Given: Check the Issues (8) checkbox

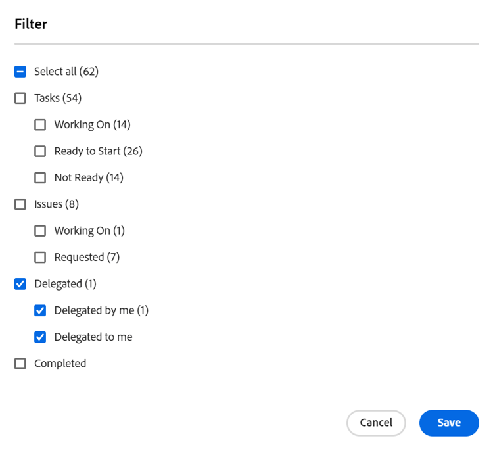Looking at the screenshot, I should [x=20, y=204].
